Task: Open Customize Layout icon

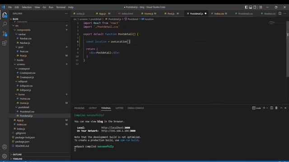Action: coord(261,7)
